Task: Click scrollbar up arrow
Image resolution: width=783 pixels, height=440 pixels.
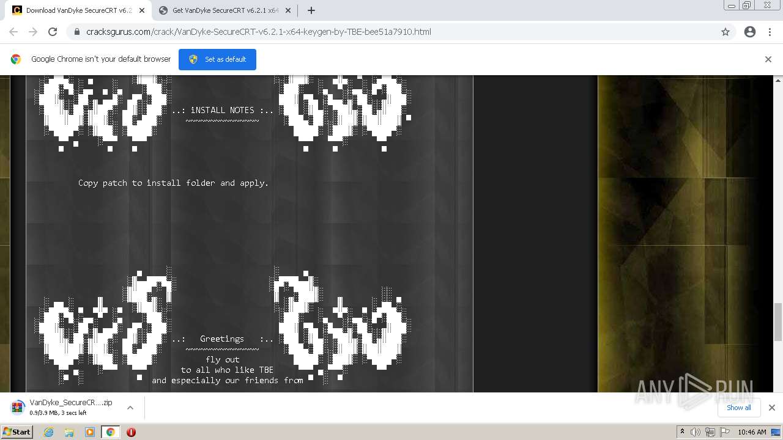Action: click(778, 80)
